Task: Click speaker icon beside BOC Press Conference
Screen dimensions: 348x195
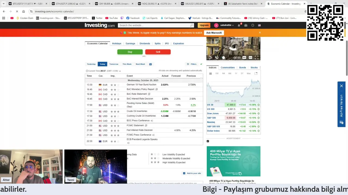Action: (152, 121)
